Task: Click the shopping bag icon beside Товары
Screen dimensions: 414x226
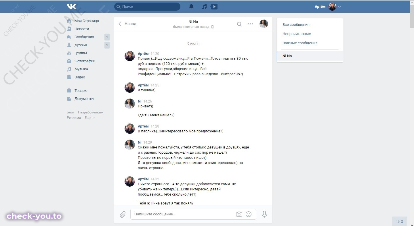Action: click(x=69, y=91)
